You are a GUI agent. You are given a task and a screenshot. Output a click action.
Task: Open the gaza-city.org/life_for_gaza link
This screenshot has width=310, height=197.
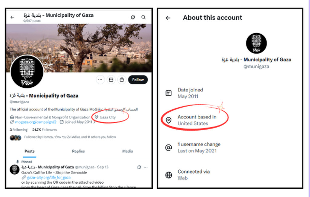[49, 177]
